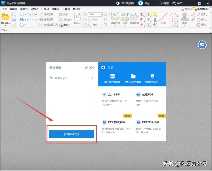Click the Redo arrow
Screen dimensions: 212x171
(x=29, y=20)
